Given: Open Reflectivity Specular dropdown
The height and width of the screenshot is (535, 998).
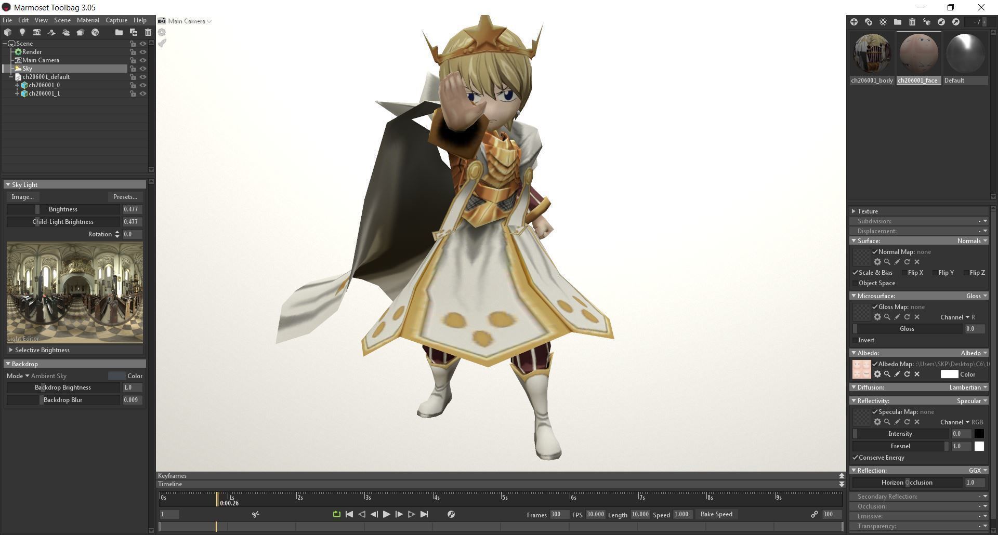Looking at the screenshot, I should coord(972,401).
